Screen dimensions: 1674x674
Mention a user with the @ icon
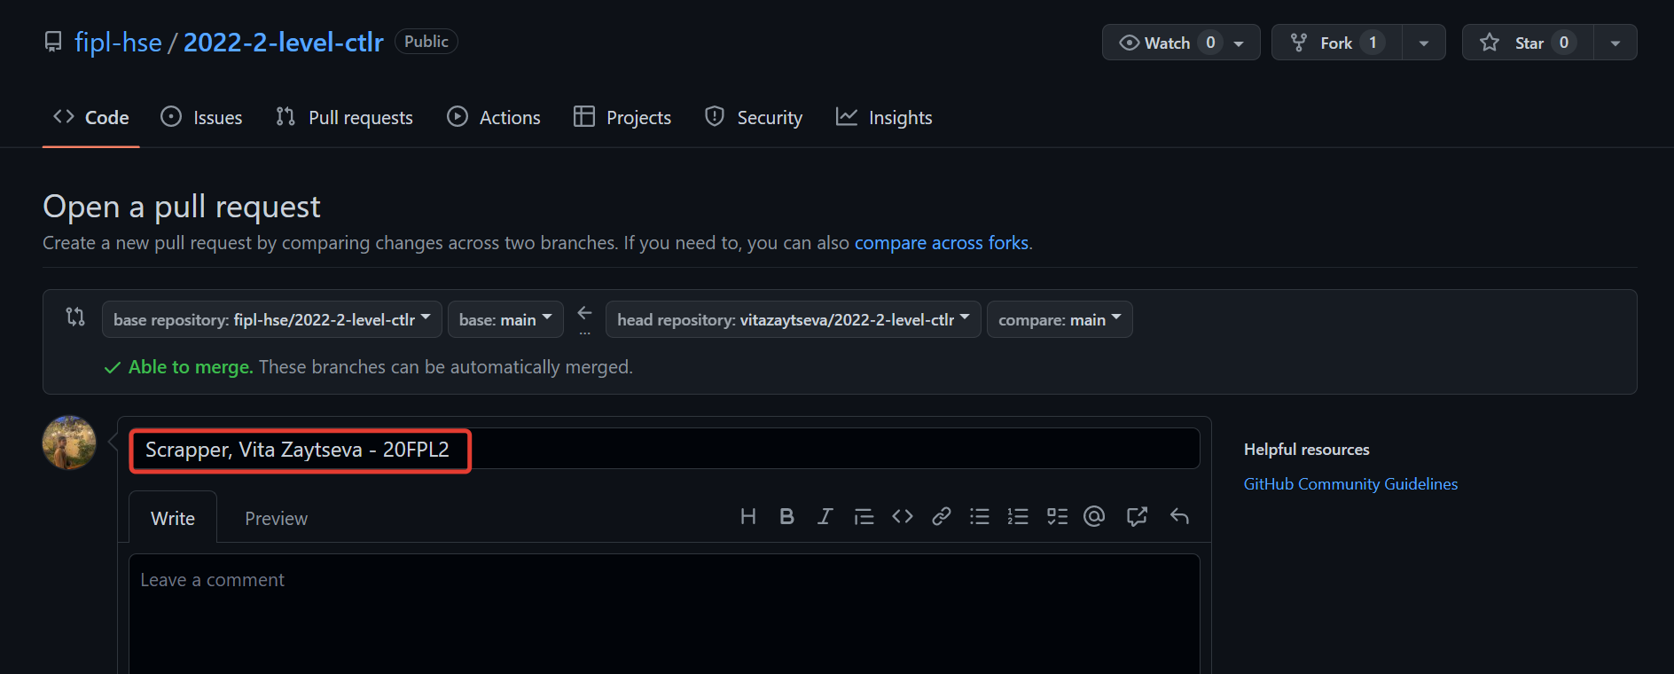pyautogui.click(x=1094, y=516)
